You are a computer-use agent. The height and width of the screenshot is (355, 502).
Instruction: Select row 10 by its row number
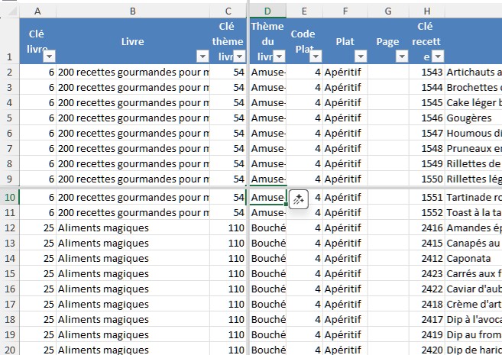pos(9,197)
